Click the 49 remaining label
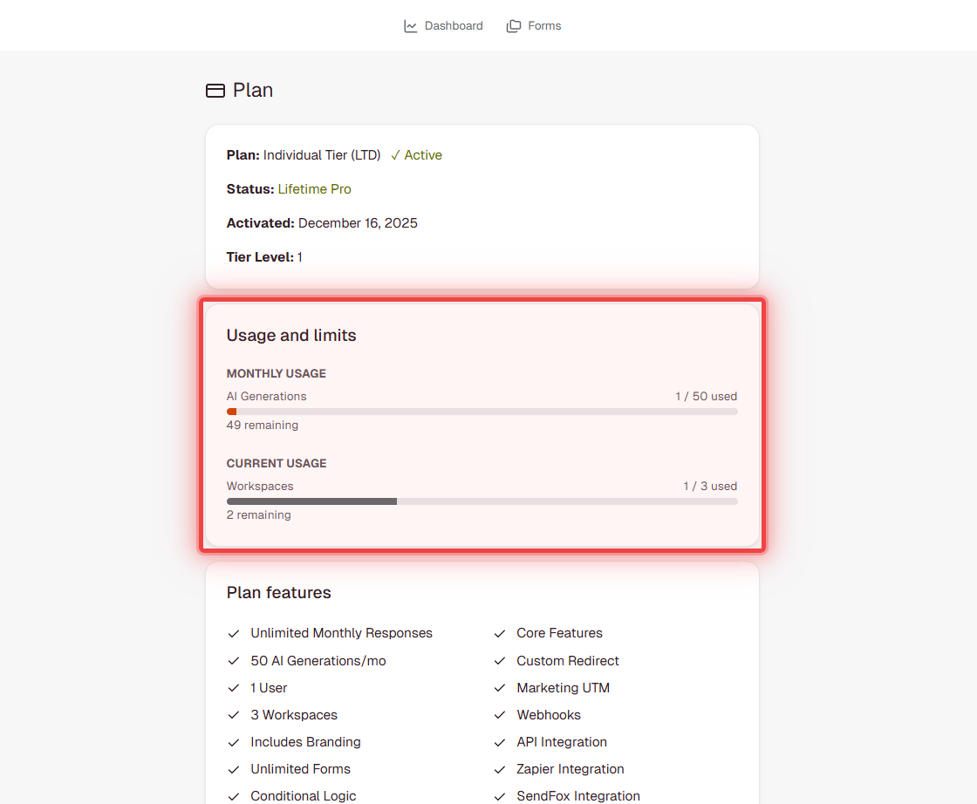The width and height of the screenshot is (977, 804). (x=262, y=425)
